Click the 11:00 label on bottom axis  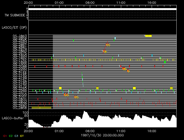coord(121,130)
